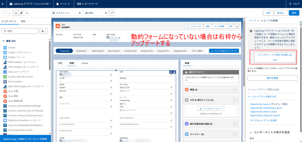This screenshot has height=142, width=302.
Task: Switch to コンポーネント tab
Action: 9,21
